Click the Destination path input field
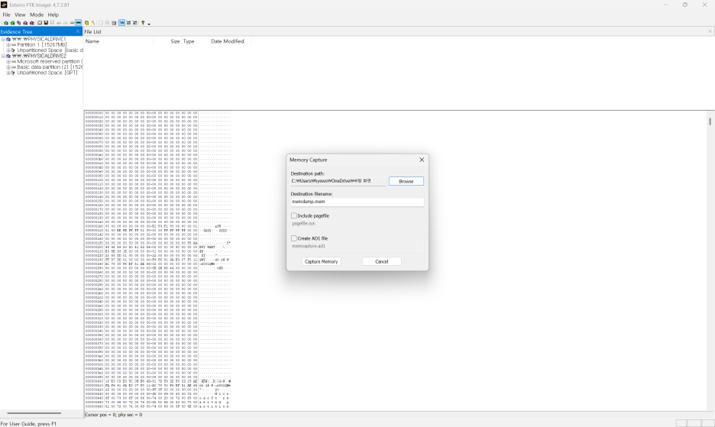The height and width of the screenshot is (427, 715). pos(338,181)
